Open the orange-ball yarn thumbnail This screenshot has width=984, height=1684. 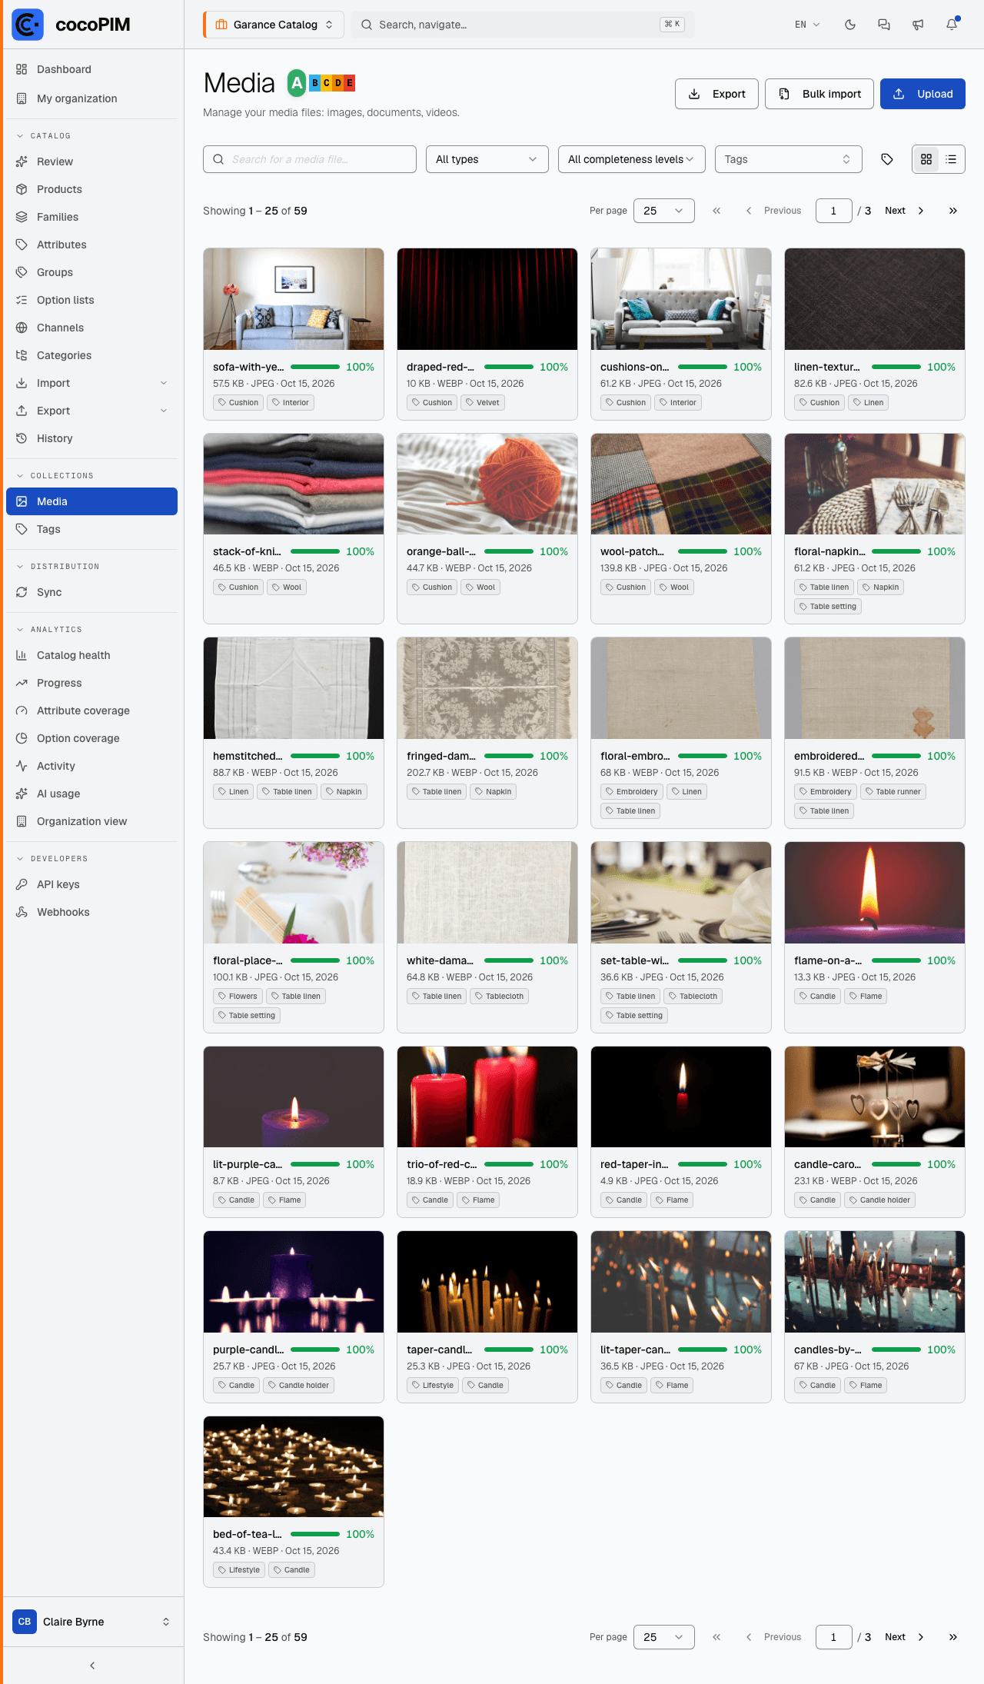click(487, 484)
